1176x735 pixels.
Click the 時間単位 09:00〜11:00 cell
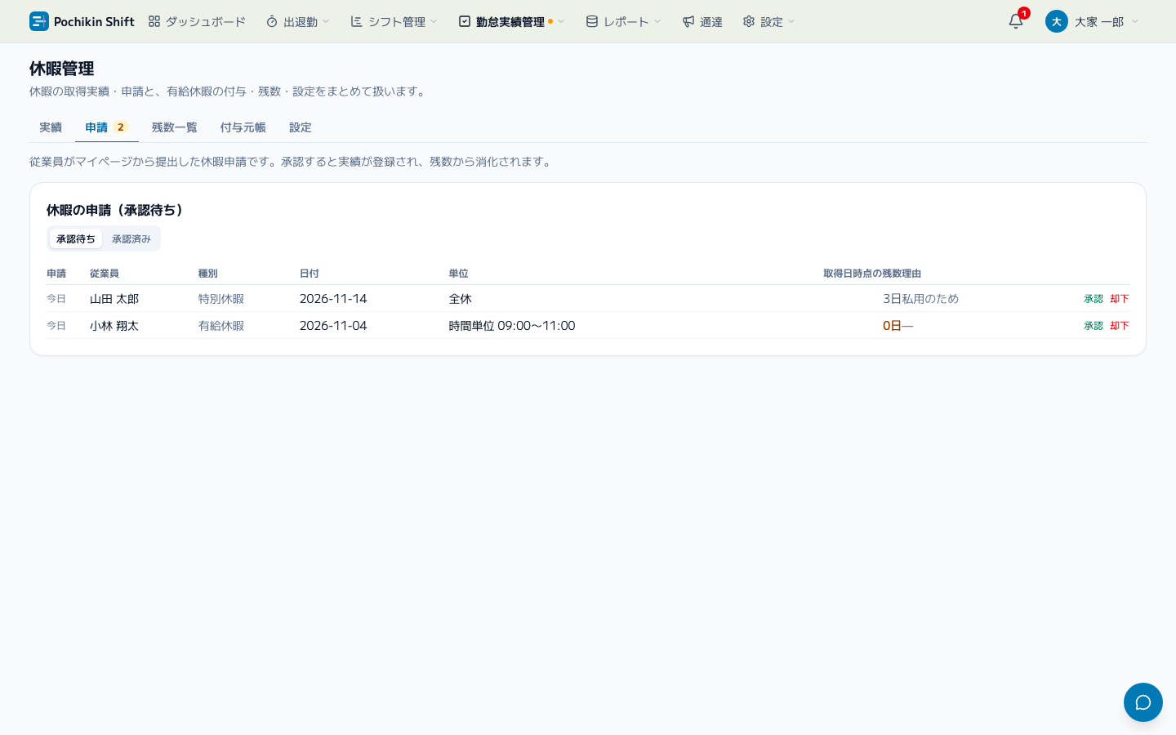pos(512,326)
